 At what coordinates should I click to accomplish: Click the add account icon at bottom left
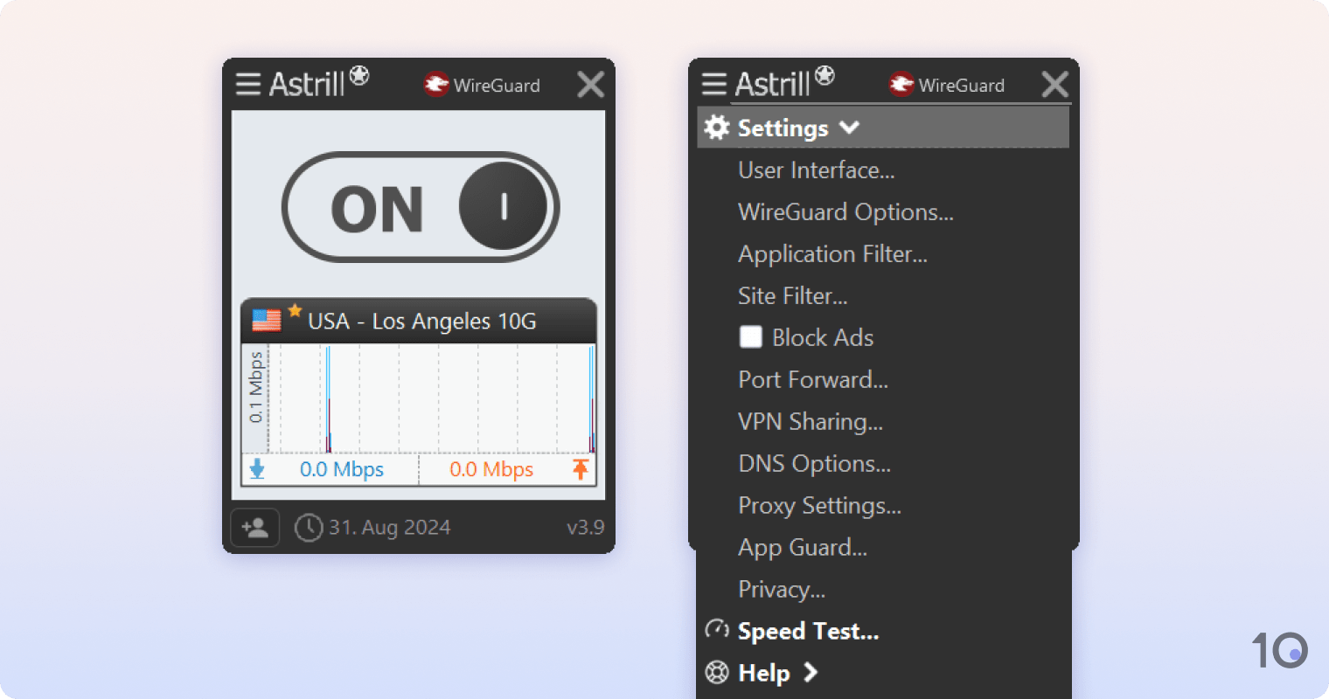(254, 527)
